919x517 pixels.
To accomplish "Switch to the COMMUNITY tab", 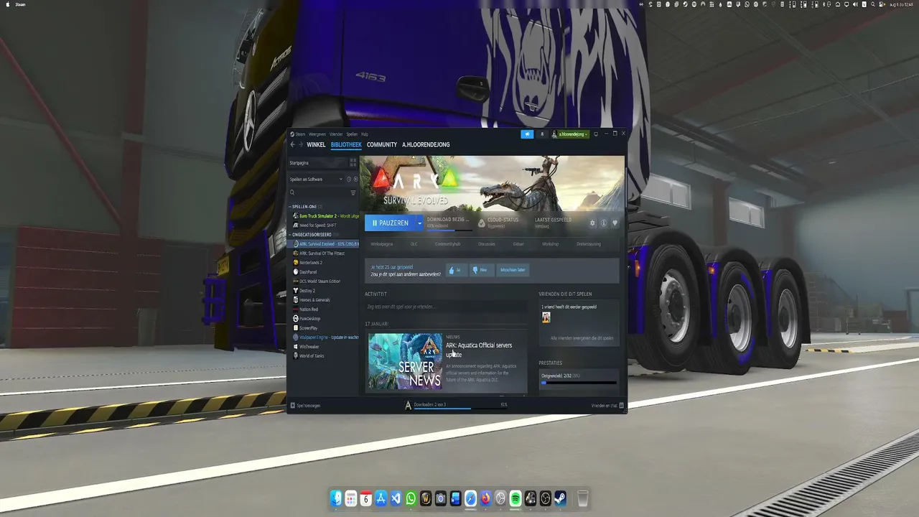I will pyautogui.click(x=382, y=144).
